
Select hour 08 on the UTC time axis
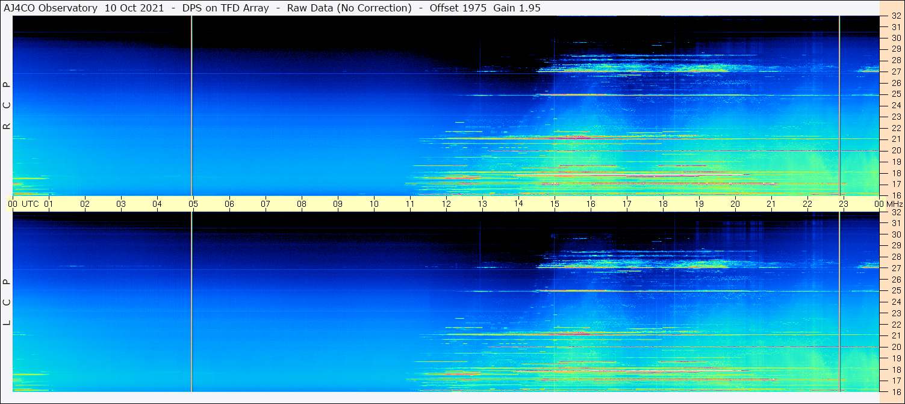(302, 204)
